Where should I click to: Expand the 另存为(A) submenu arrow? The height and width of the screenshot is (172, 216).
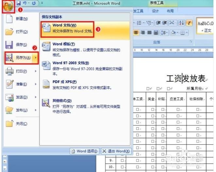[36, 58]
